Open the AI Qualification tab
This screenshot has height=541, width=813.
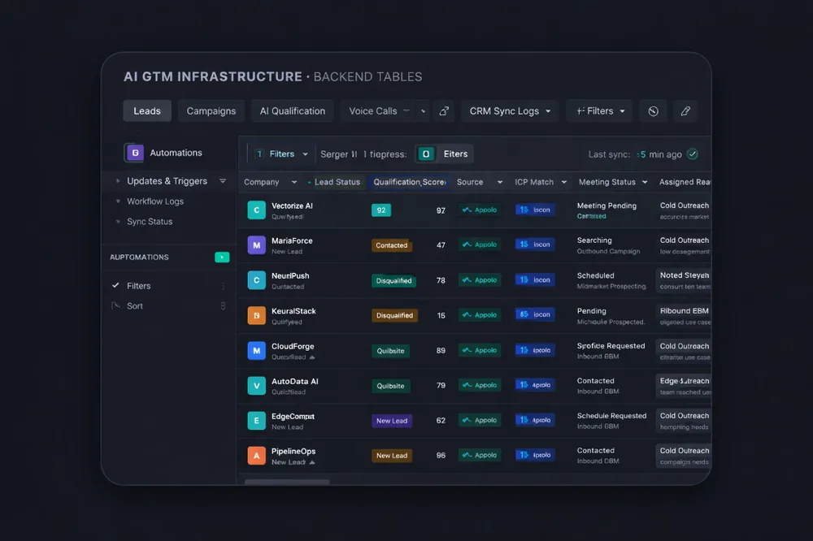[293, 111]
